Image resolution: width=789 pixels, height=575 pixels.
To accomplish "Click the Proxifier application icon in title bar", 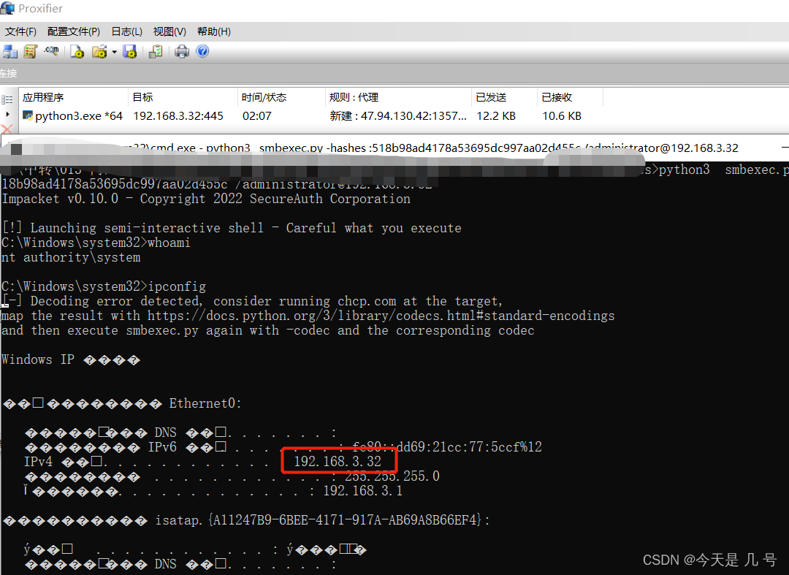I will click(x=7, y=8).
